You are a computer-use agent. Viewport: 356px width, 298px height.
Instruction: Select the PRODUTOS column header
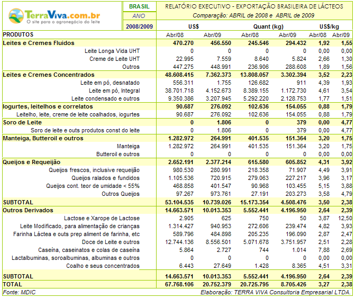[18, 35]
